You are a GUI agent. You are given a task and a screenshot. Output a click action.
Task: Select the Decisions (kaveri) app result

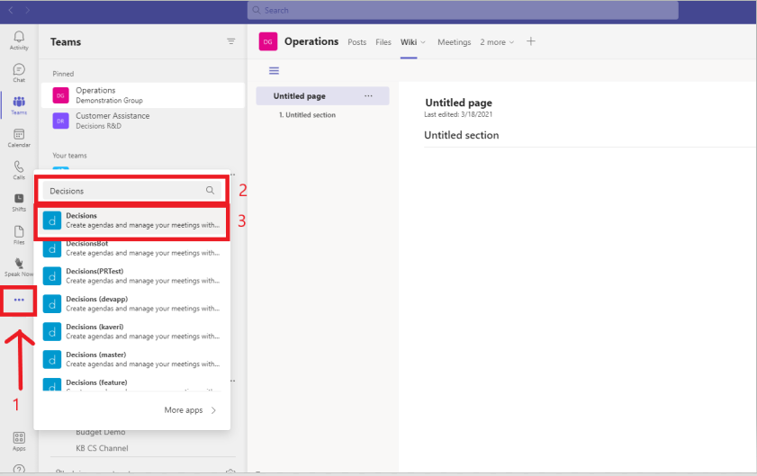click(x=131, y=332)
